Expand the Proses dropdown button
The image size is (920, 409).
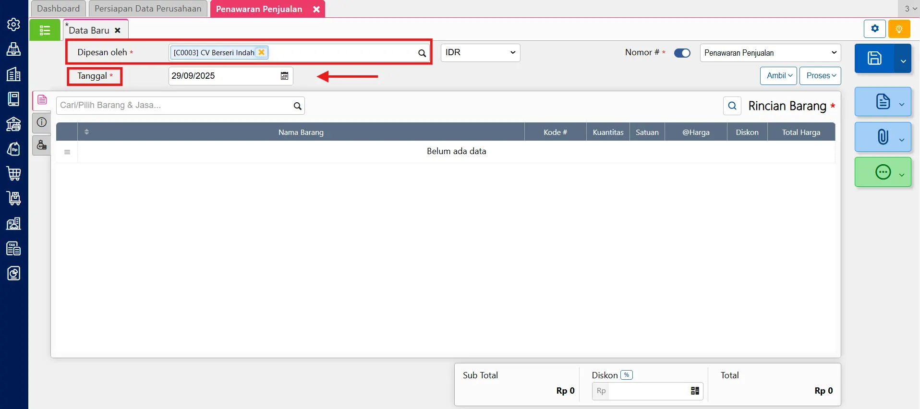pos(820,76)
